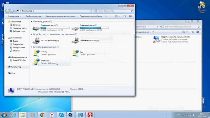Screen dimensions: 210x118
Task: Open Windows Explorer taskbar button
Action: pyautogui.click(x=23, y=115)
